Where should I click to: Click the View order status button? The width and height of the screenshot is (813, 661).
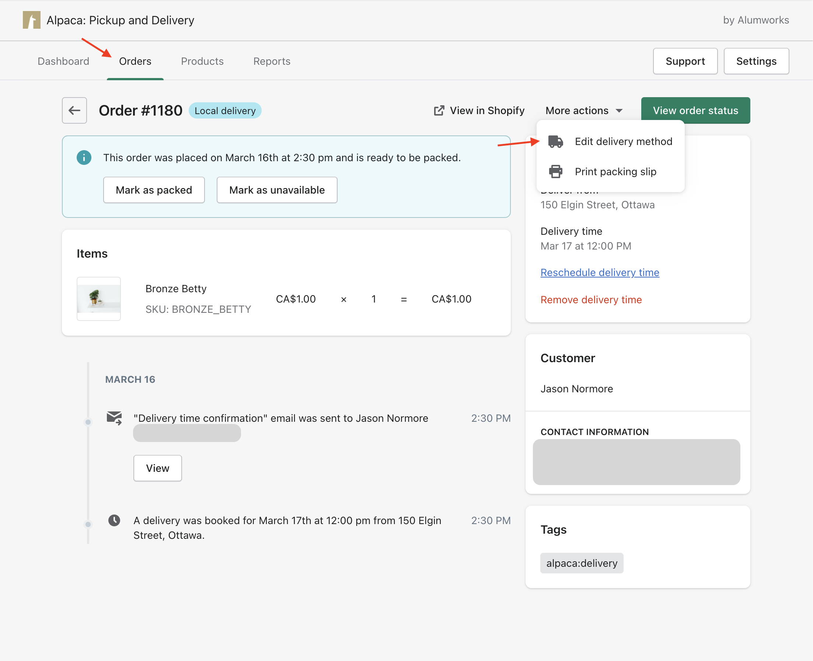[x=696, y=110]
